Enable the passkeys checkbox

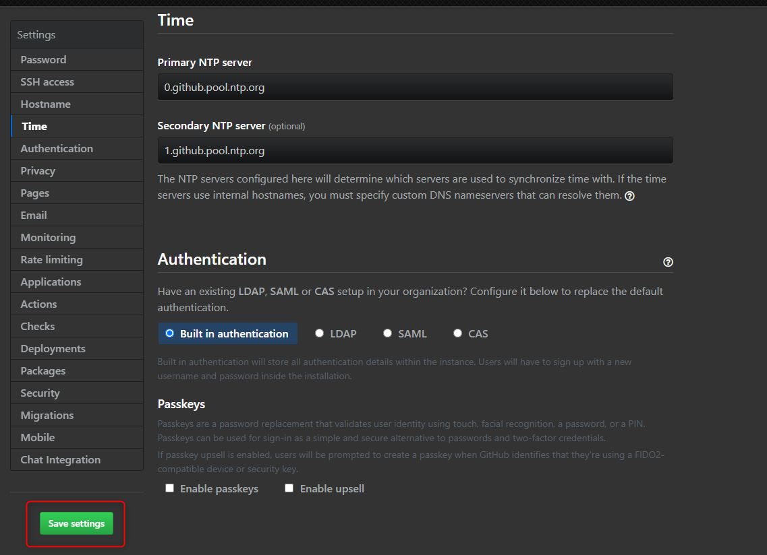click(169, 488)
